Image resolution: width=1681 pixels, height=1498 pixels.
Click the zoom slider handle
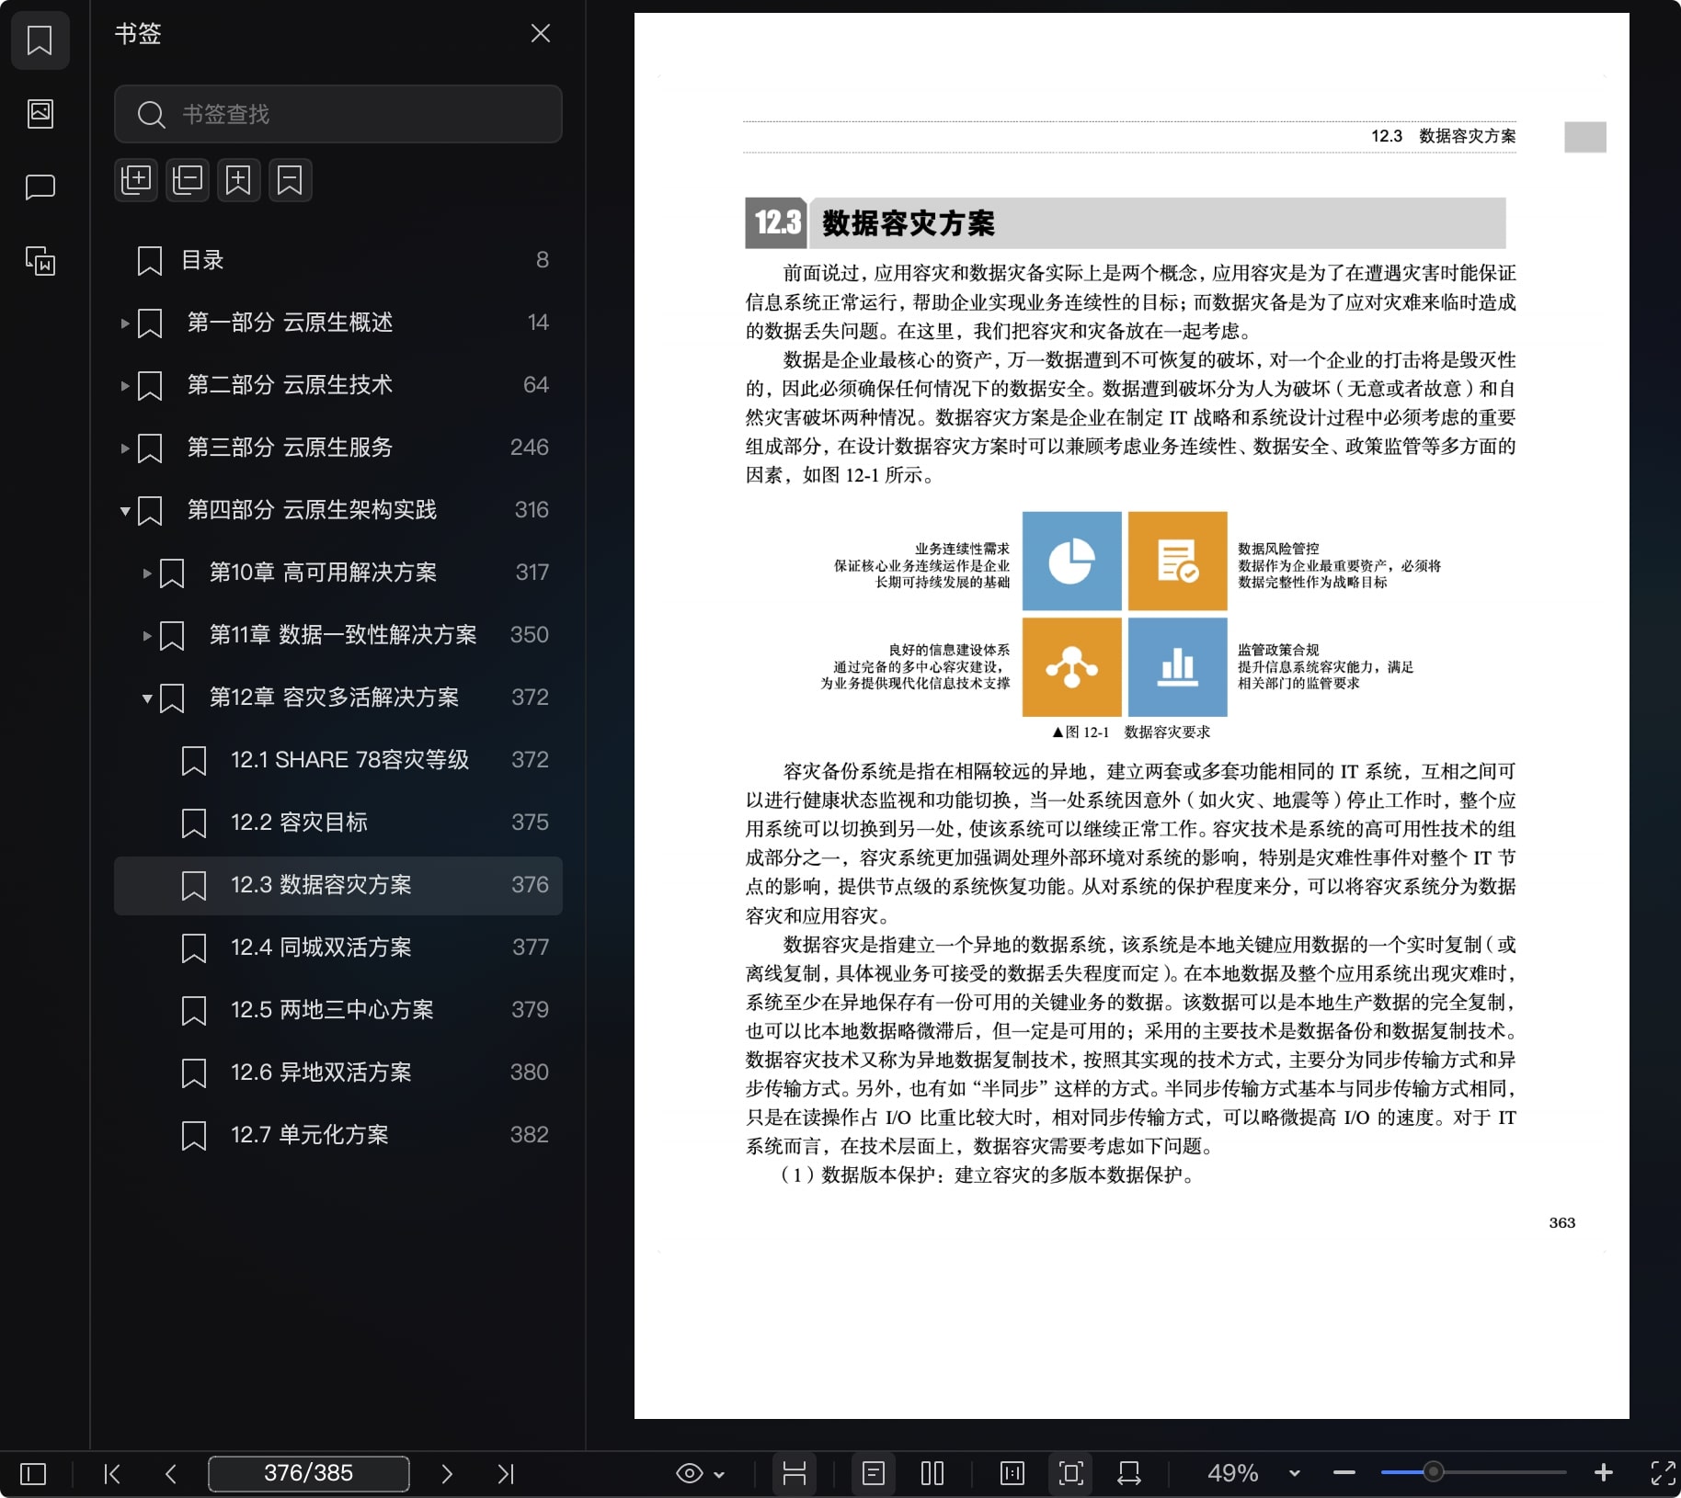pyautogui.click(x=1433, y=1473)
